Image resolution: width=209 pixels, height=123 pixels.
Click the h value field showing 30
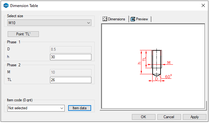pyautogui.click(x=71, y=57)
